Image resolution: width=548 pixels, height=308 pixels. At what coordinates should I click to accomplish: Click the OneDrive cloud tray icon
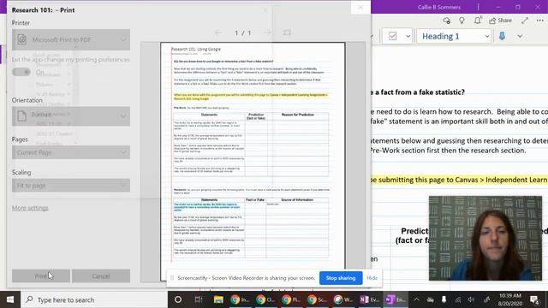[x=430, y=299]
